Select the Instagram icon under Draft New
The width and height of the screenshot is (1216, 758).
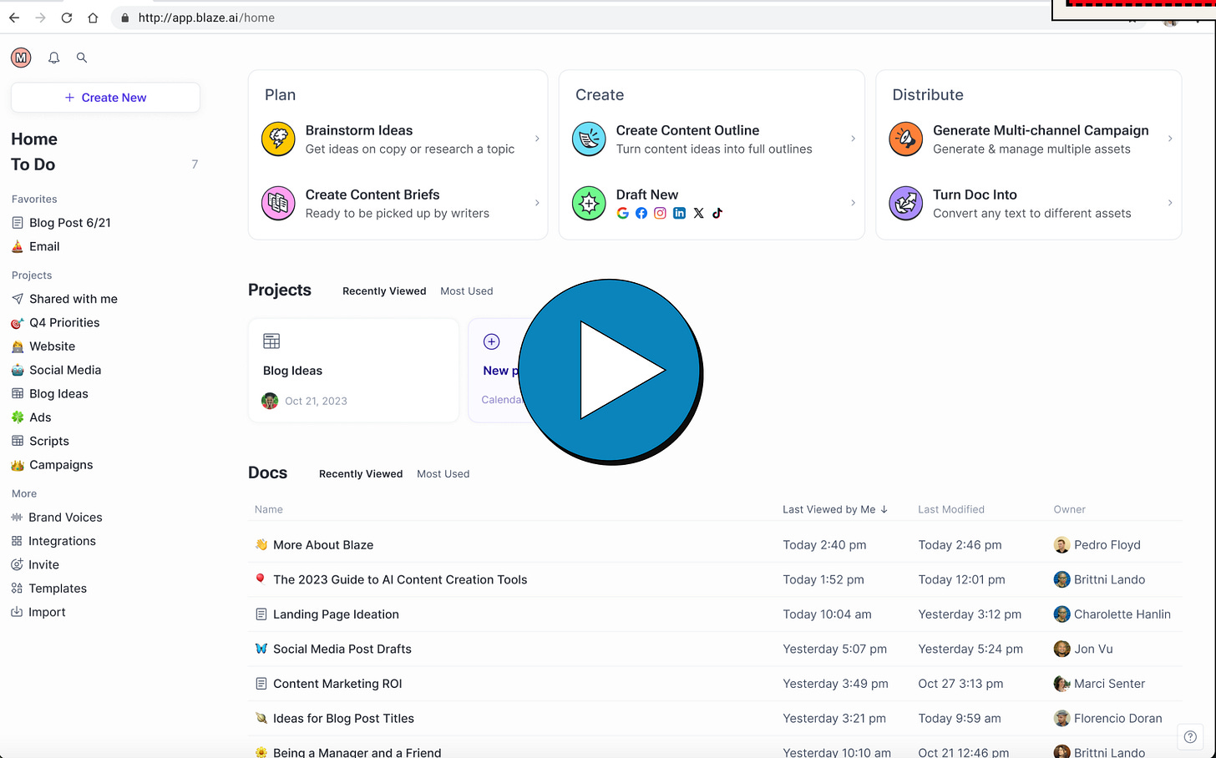point(661,213)
